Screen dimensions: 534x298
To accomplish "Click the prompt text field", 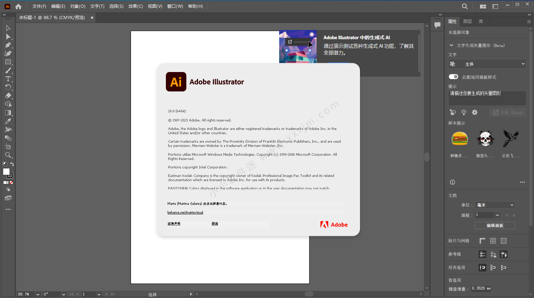I will [487, 98].
